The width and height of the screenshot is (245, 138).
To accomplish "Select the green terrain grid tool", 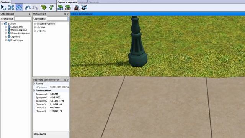I will 44,8.
